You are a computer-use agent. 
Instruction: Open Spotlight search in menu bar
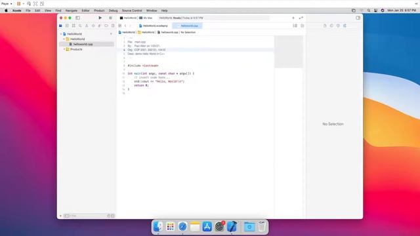point(369,10)
